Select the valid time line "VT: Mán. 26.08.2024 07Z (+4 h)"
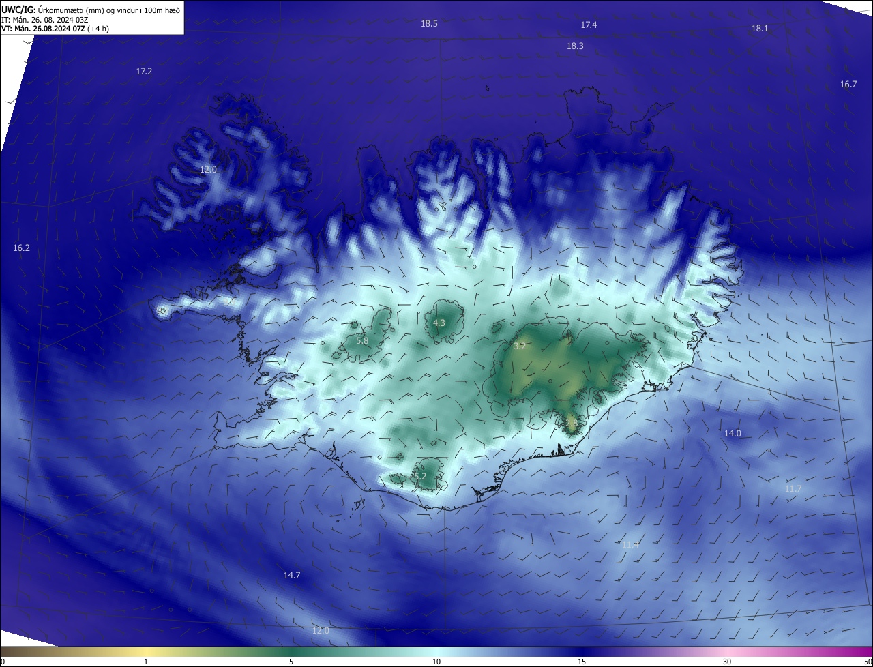Screen dimensions: 873x667 pos(56,29)
